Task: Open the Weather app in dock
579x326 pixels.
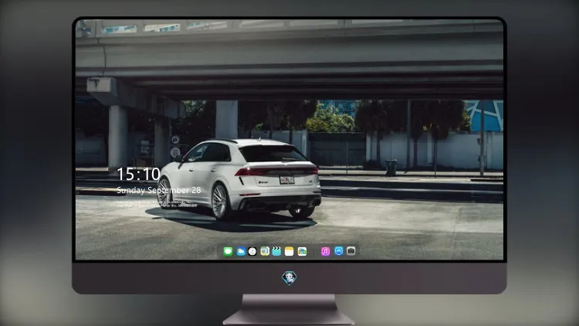Action: point(241,252)
